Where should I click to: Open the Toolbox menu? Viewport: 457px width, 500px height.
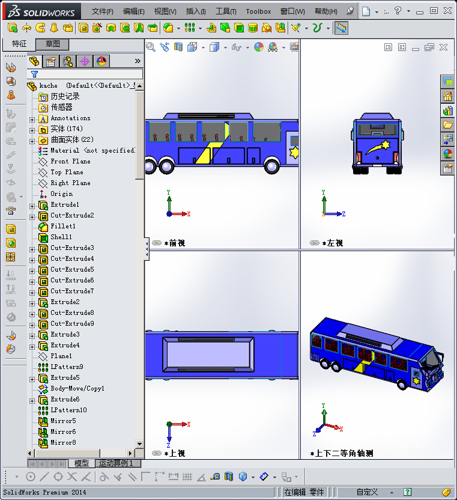pyautogui.click(x=258, y=11)
